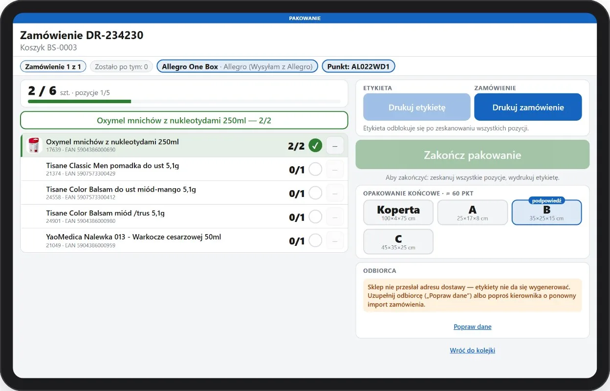This screenshot has width=610, height=391.
Task: Click the Oxymel product thumbnail image
Action: pos(34,145)
